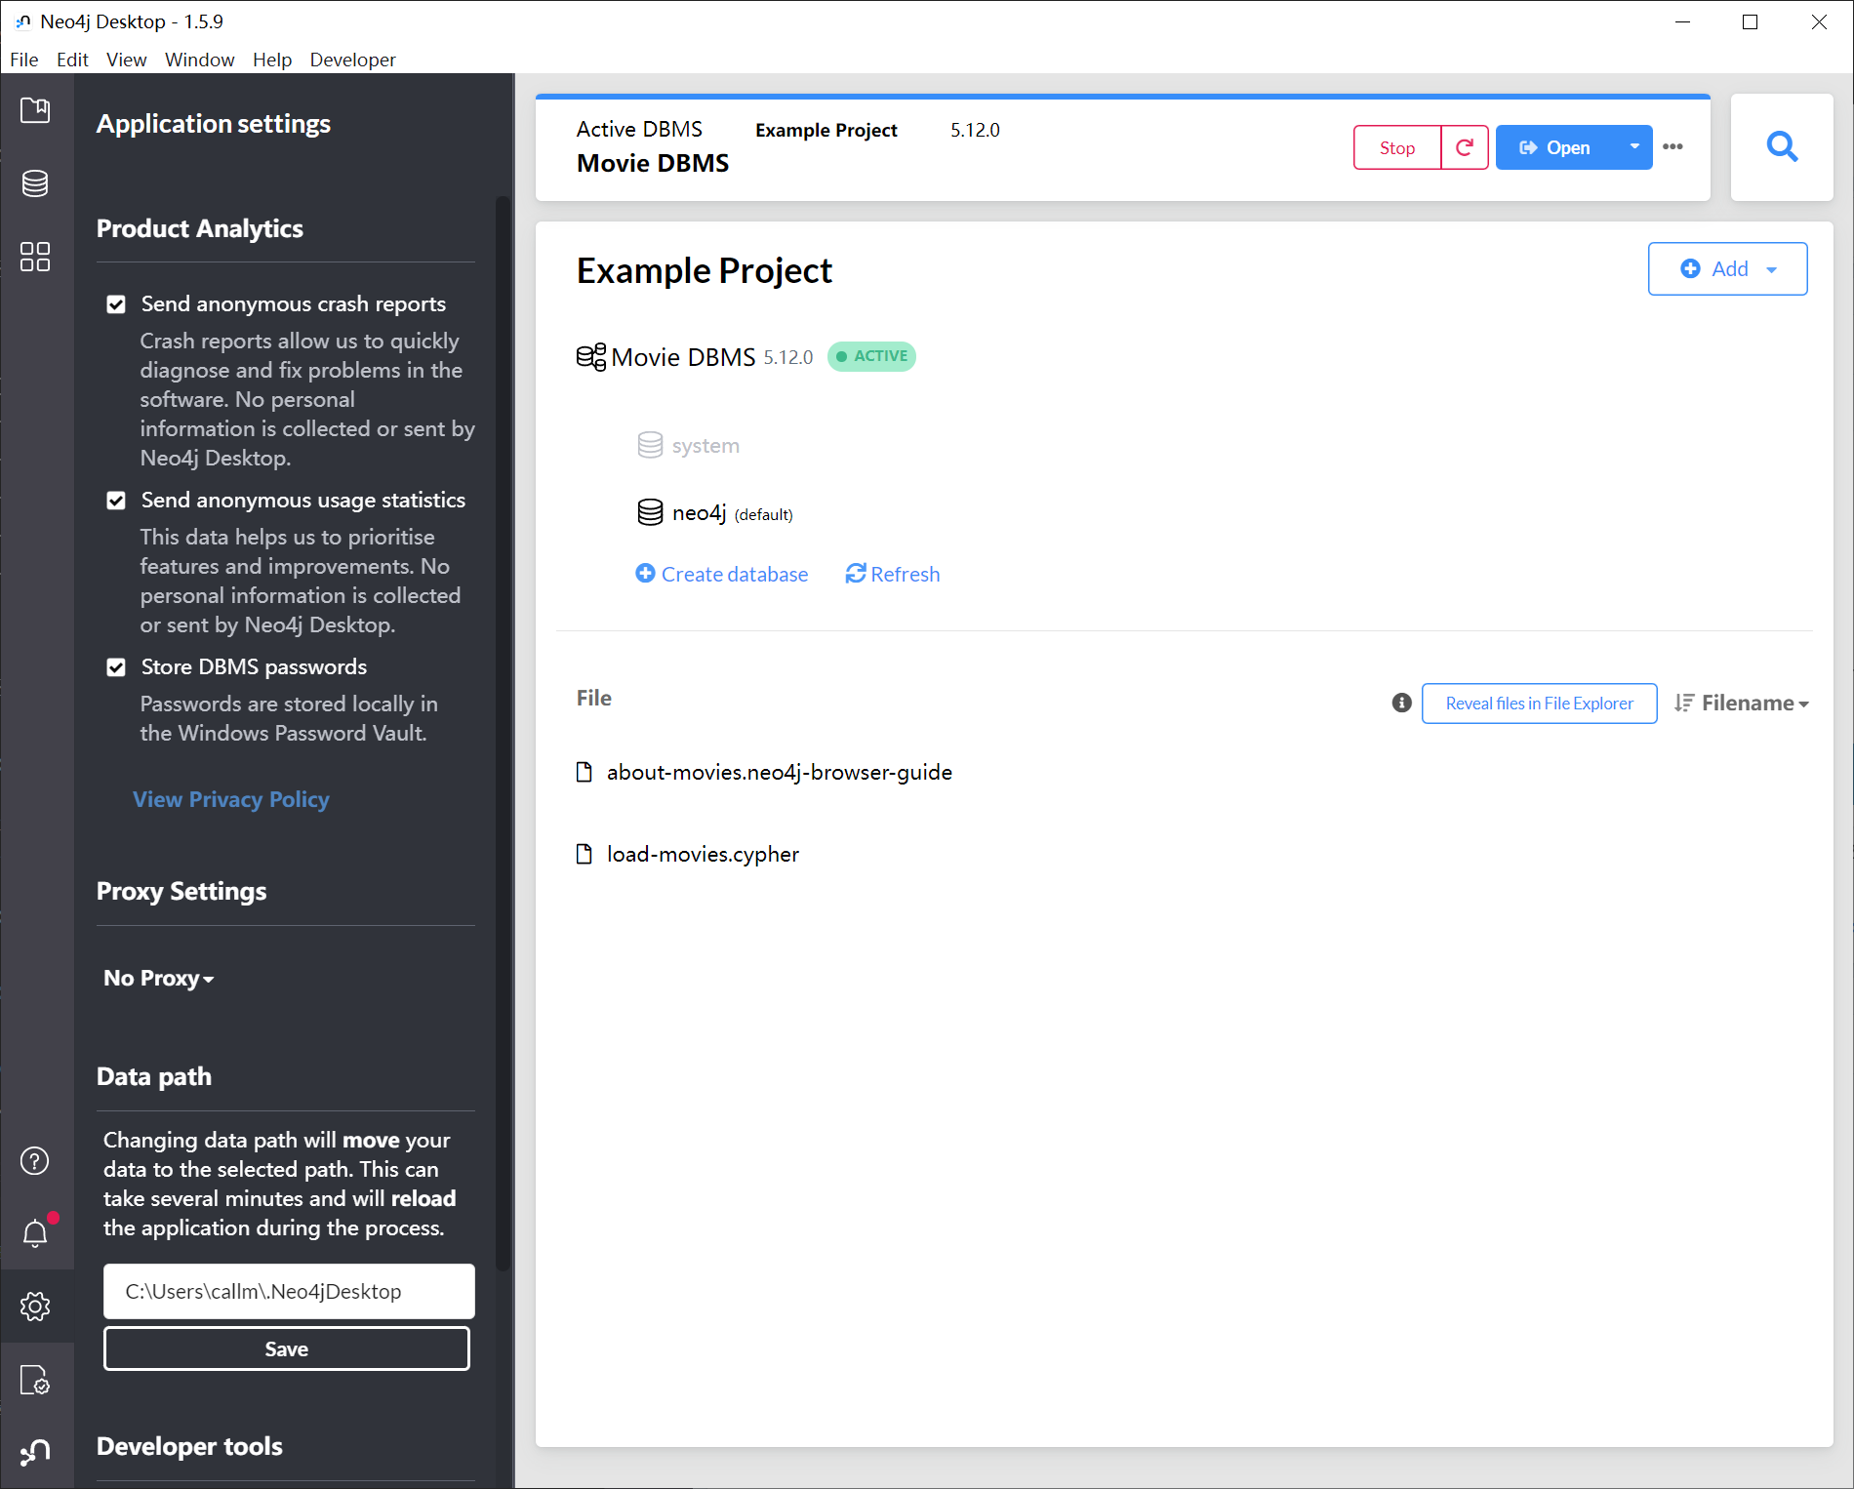Screen dimensions: 1854x1489
Task: Click the ACTIVE status badge
Action: coord(871,356)
